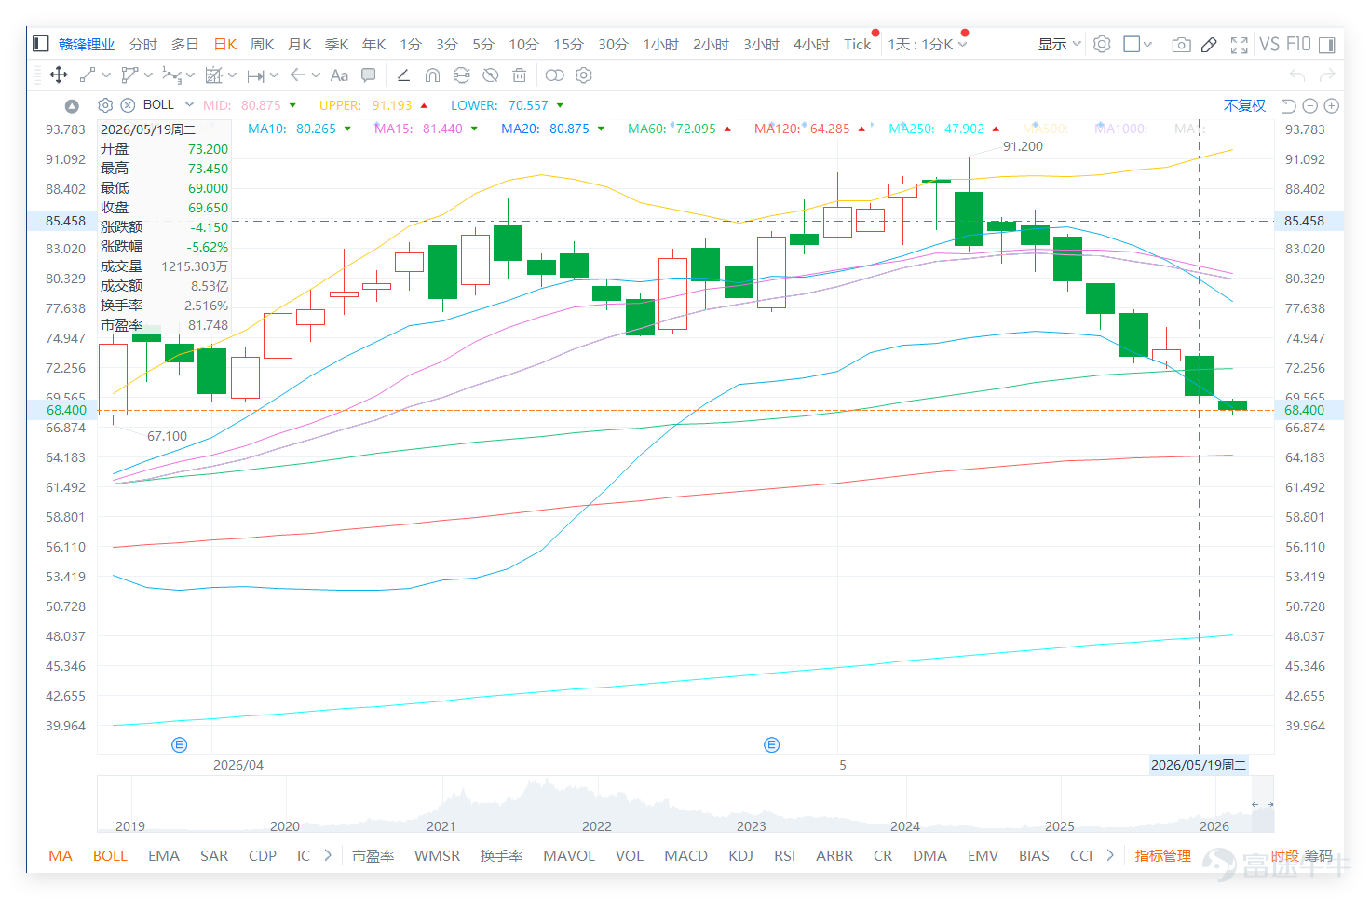This screenshot has height=899, width=1370.
Task: Expand polygon tool options arrow
Action: tap(148, 75)
